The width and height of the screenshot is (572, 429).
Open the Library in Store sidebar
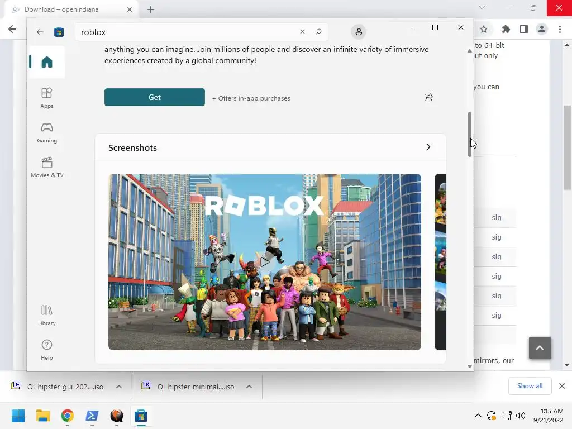click(47, 316)
